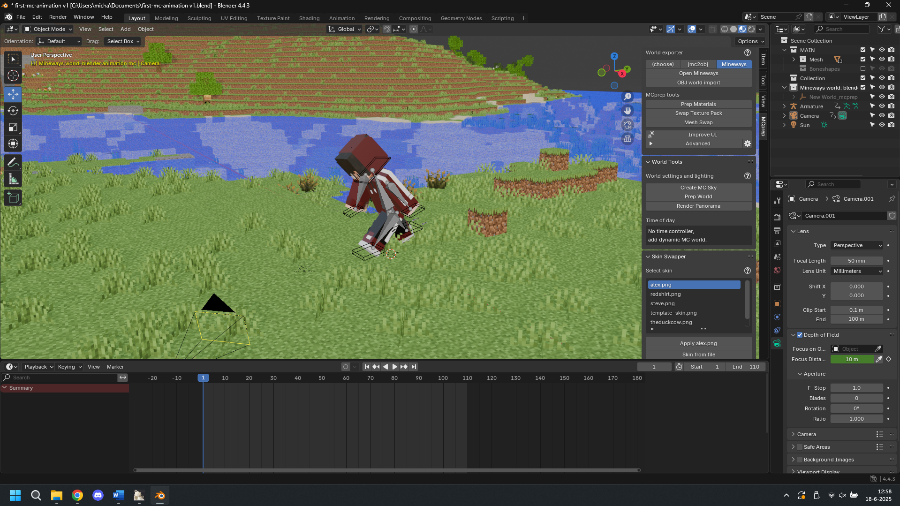Click the Prep Materials button

click(x=698, y=104)
